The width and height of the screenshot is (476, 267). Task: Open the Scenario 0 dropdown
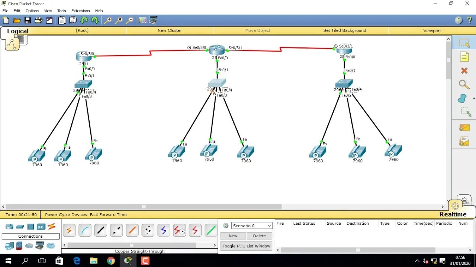coord(252,225)
